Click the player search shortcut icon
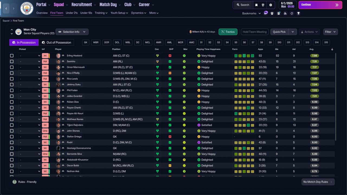 click(285, 13)
